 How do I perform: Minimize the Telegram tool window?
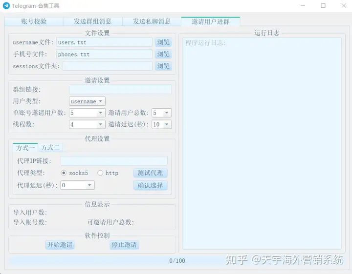point(303,5)
